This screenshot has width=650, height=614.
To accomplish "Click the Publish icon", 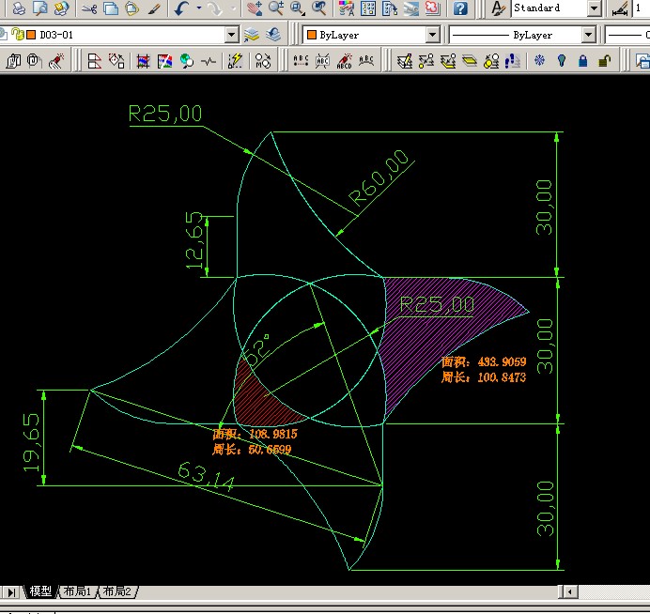I will pyautogui.click(x=61, y=8).
